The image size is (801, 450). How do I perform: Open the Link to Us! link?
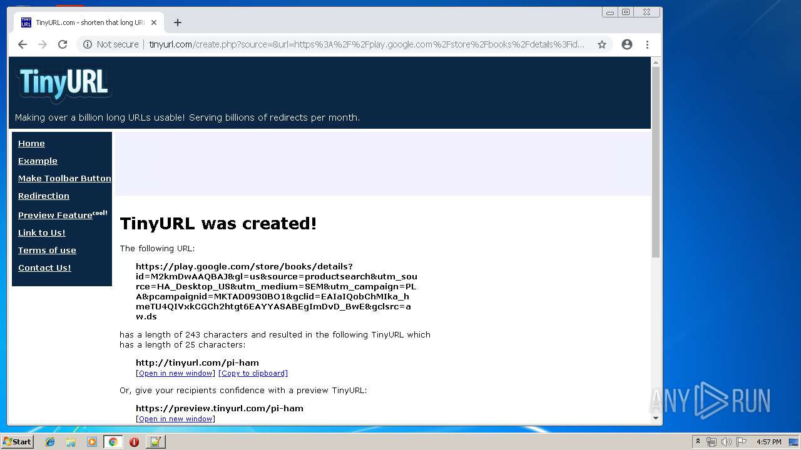click(42, 232)
